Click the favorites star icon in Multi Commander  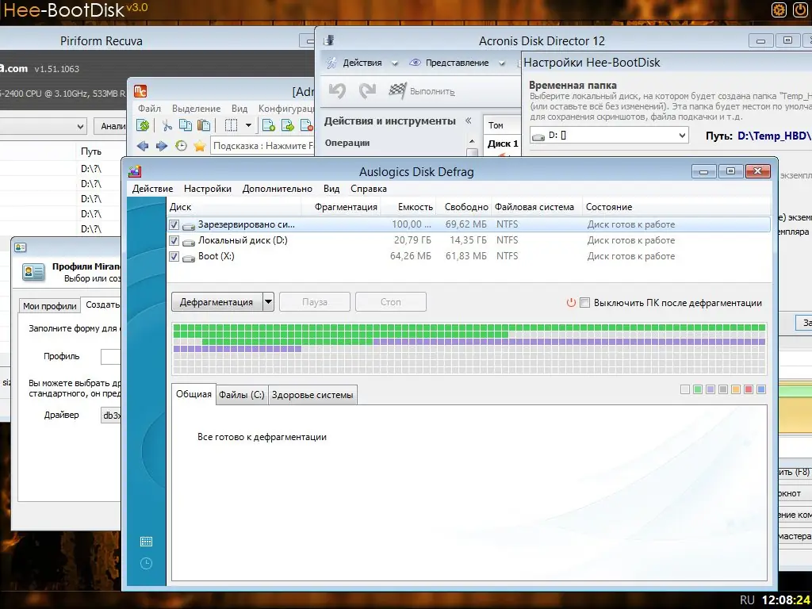click(199, 146)
